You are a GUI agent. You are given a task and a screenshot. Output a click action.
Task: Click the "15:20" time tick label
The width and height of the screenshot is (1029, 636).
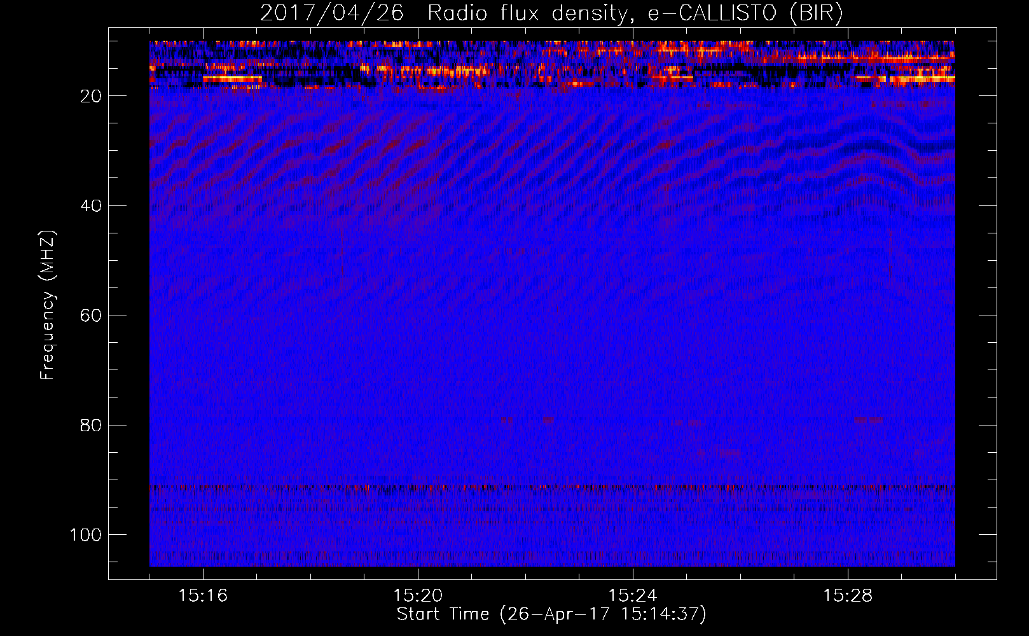418,596
